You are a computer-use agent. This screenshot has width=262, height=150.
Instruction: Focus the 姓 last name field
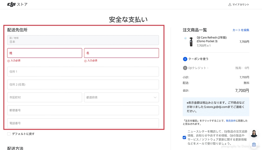click(45, 53)
